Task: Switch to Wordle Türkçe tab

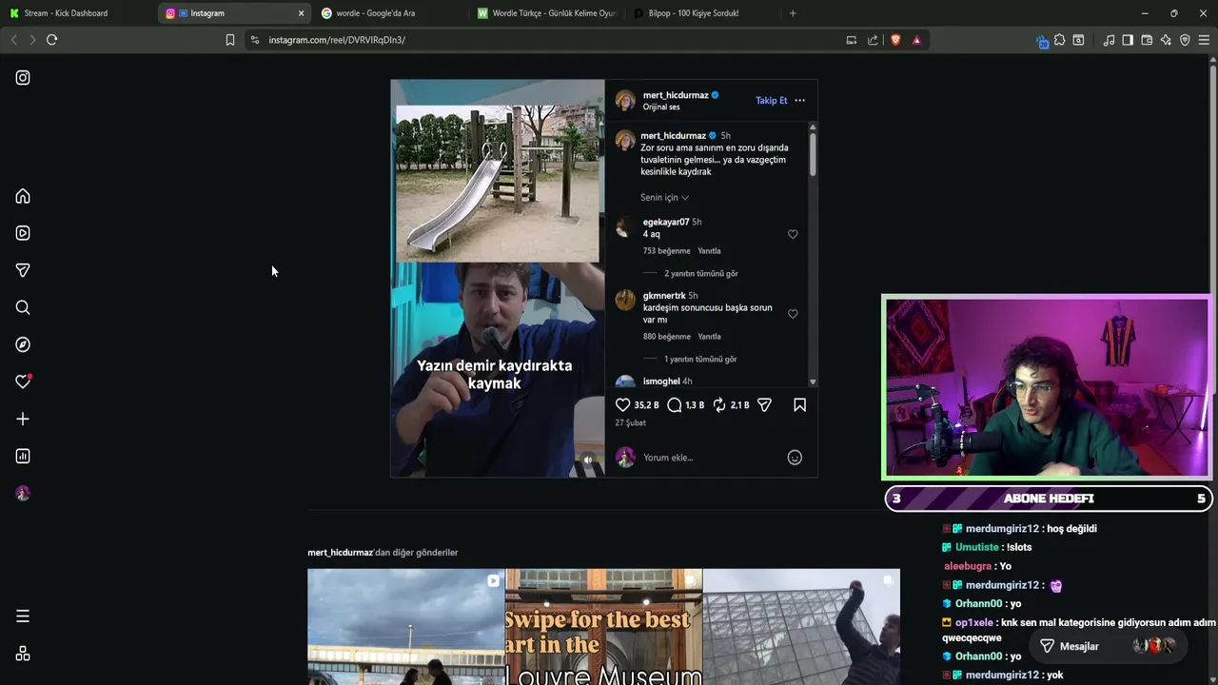Action: (544, 13)
